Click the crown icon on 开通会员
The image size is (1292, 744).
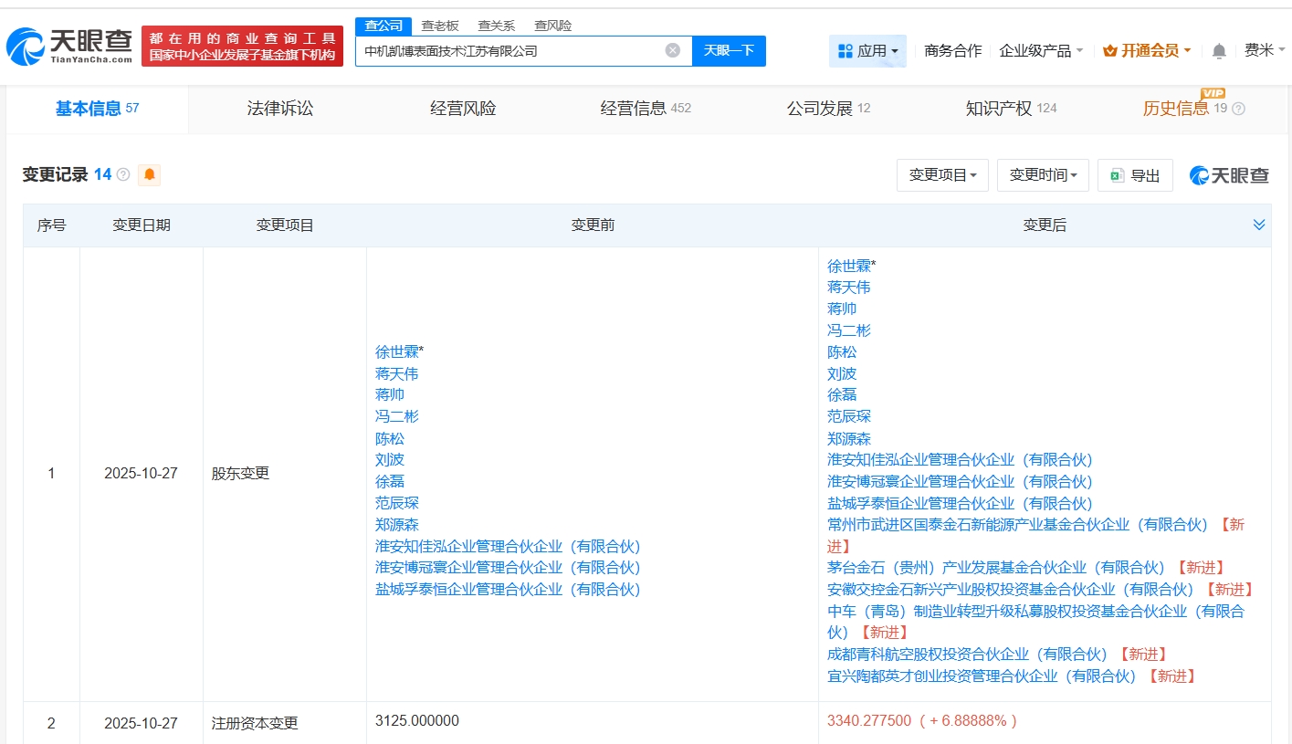tap(1109, 50)
